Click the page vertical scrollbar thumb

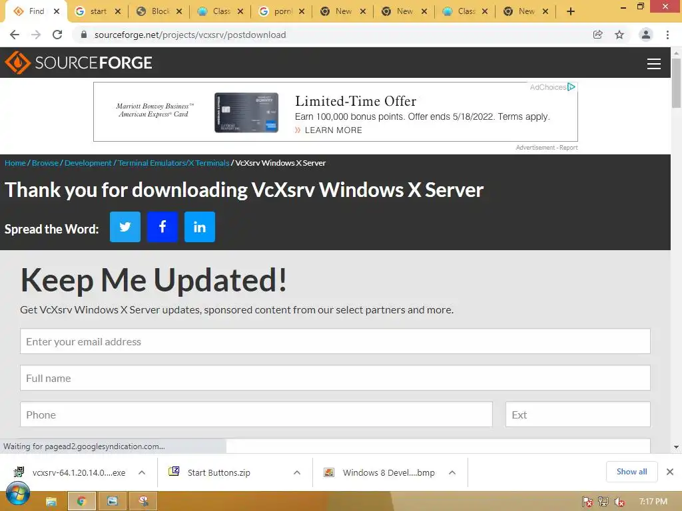676,83
